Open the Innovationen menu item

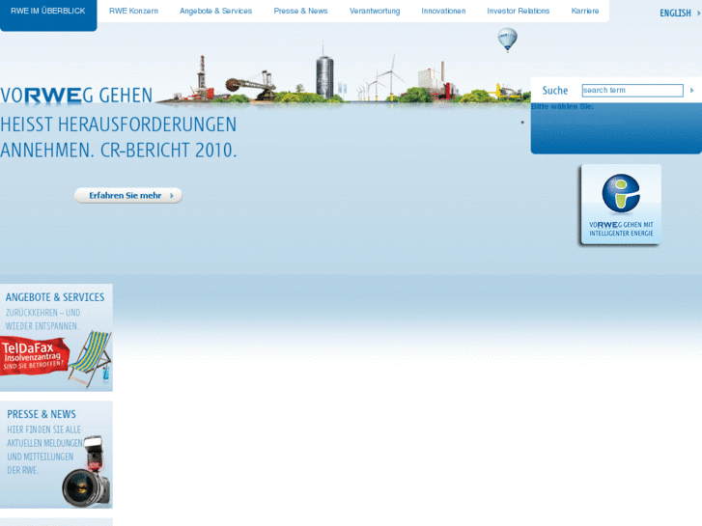443,11
